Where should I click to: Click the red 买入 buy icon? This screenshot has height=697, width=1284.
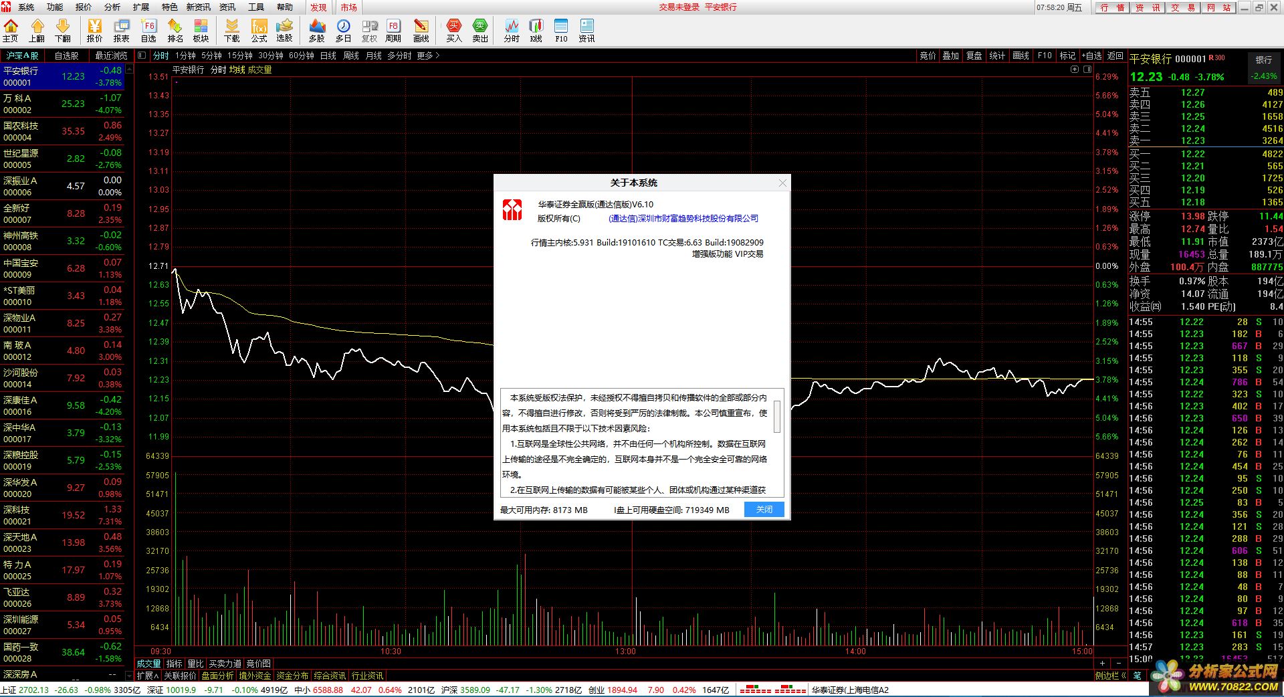coord(454,31)
